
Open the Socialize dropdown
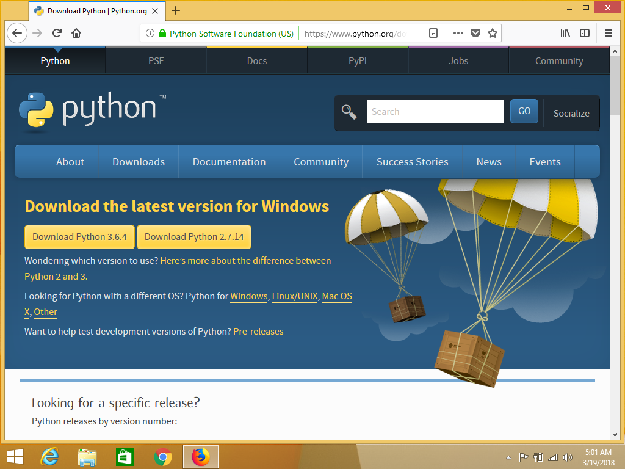pos(571,113)
